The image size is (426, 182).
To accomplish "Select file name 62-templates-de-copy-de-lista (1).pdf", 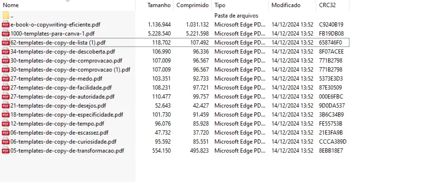I will pos(58,43).
